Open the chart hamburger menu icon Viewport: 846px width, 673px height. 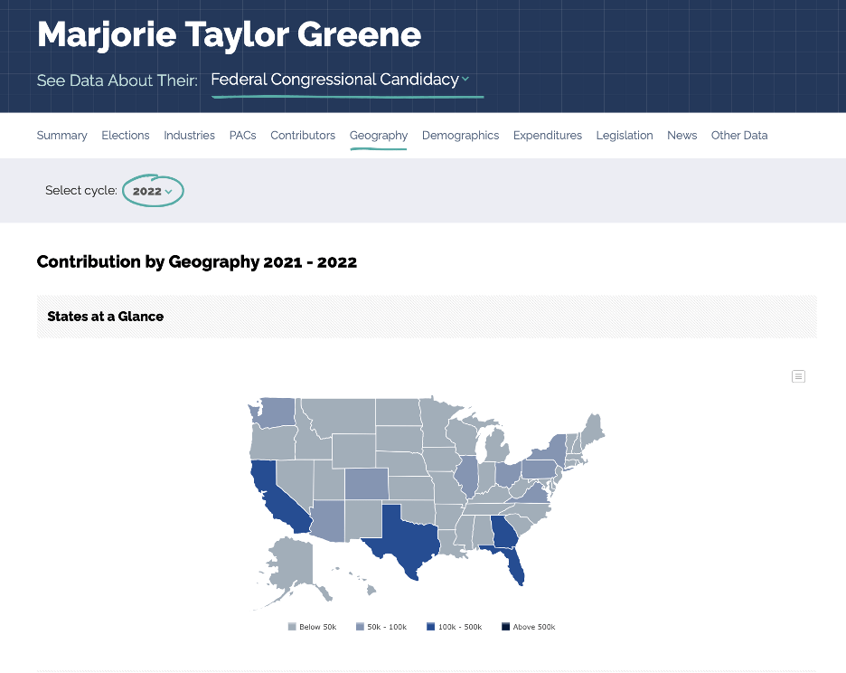[798, 376]
